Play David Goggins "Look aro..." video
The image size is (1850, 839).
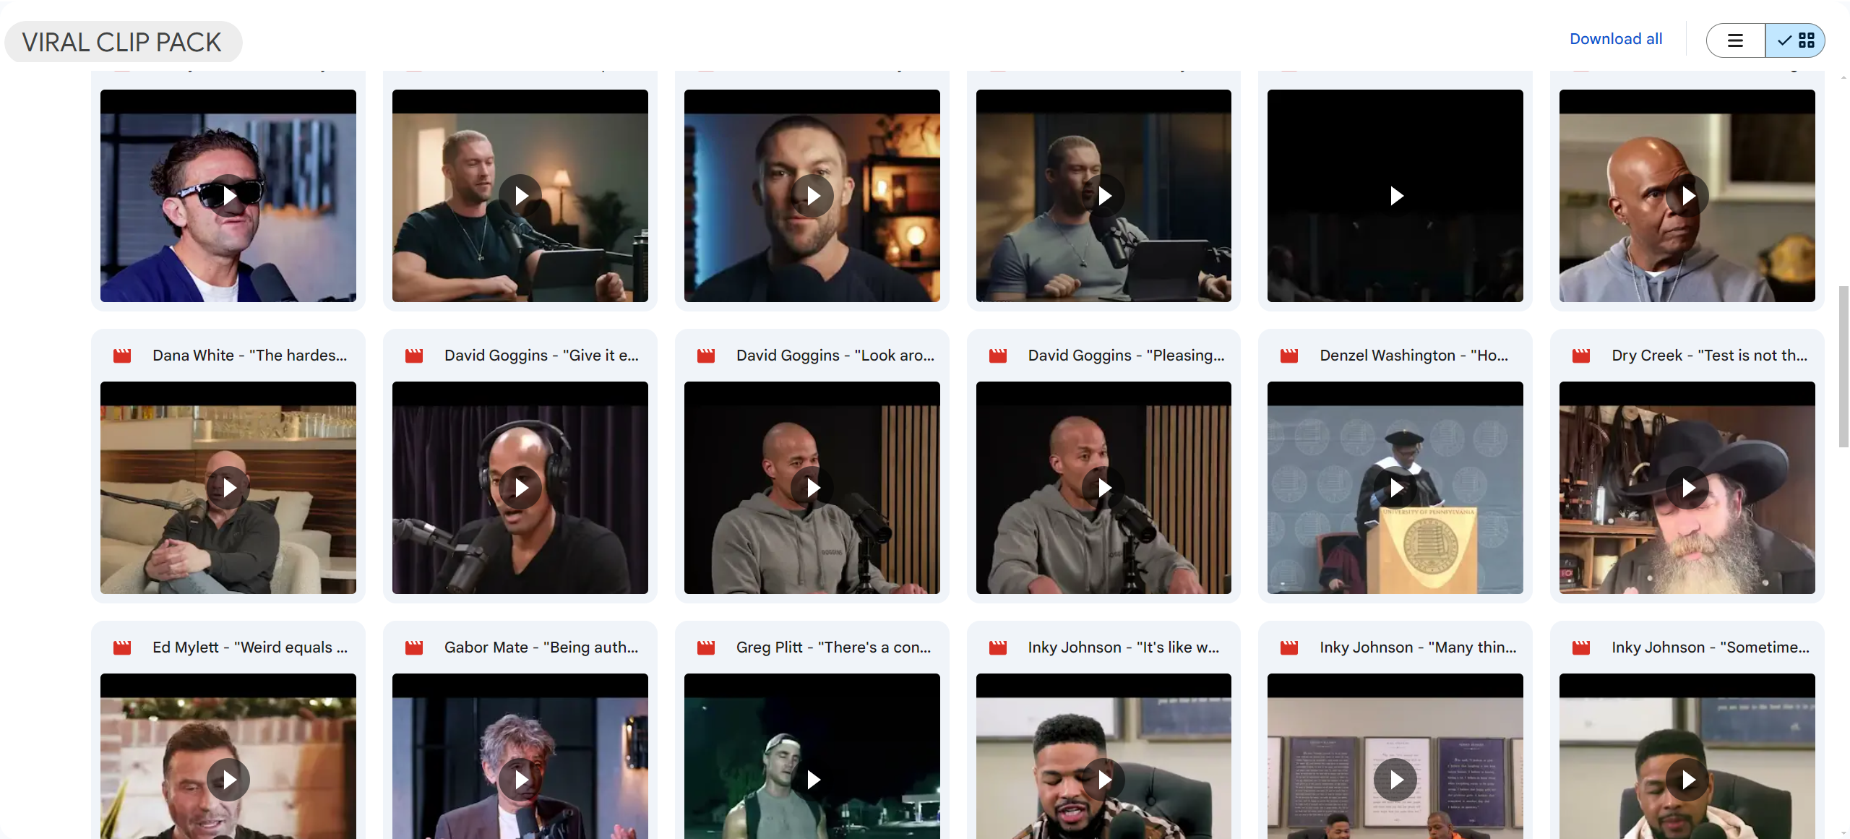point(812,488)
